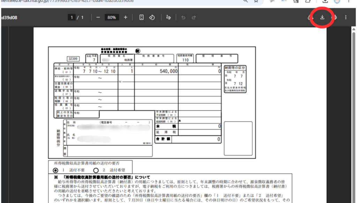The width and height of the screenshot is (357, 203).
Task: Select radio option 1 送付不要
Action: 55,170
